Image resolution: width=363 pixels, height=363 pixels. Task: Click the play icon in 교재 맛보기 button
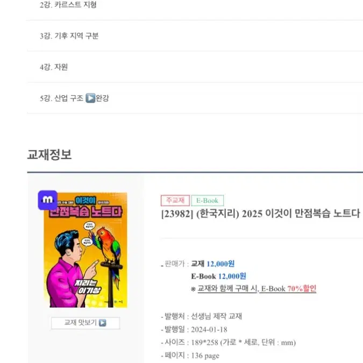pos(102,323)
